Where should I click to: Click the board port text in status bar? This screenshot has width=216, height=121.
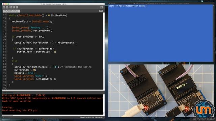[91, 118]
